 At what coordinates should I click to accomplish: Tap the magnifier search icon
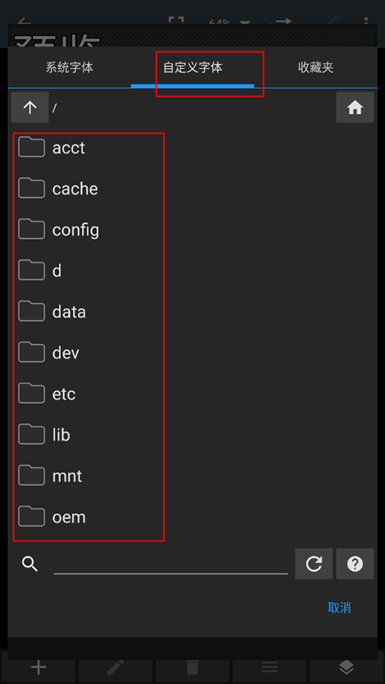click(x=30, y=564)
